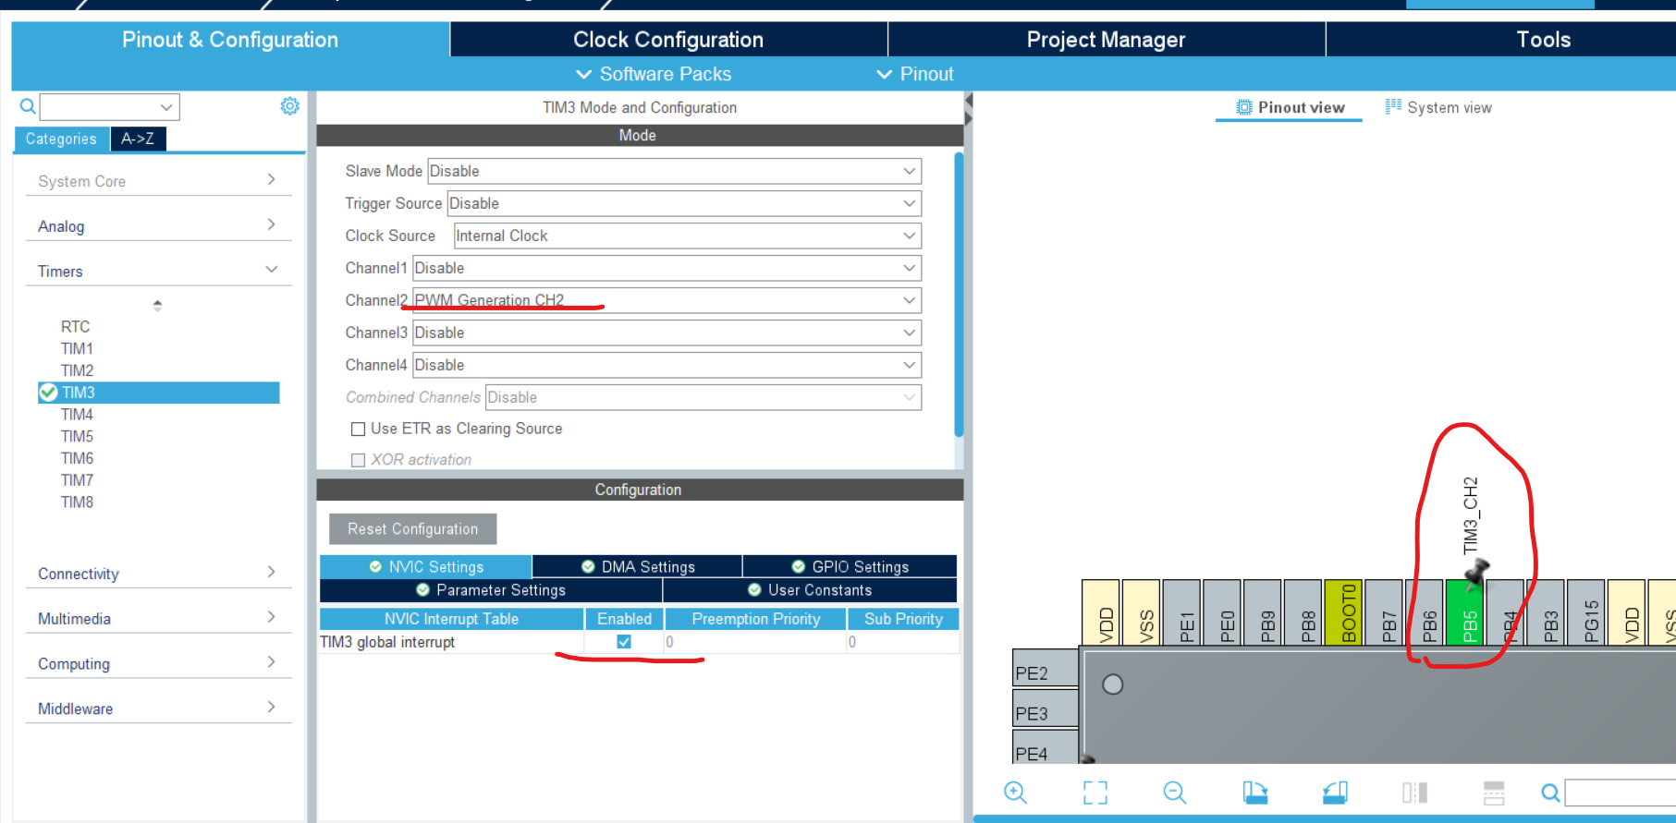Screen dimensions: 1676x823
Task: Click the sort arrow above RTC
Action: (157, 305)
